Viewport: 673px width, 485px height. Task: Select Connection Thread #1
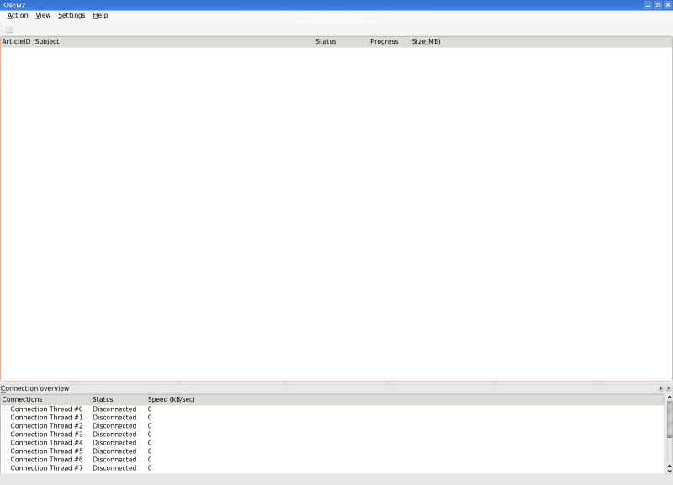click(x=46, y=418)
